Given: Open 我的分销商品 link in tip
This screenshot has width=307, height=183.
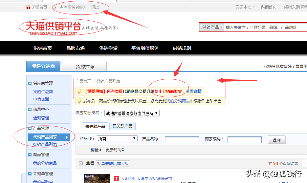Looking at the screenshot, I should pyautogui.click(x=178, y=101).
